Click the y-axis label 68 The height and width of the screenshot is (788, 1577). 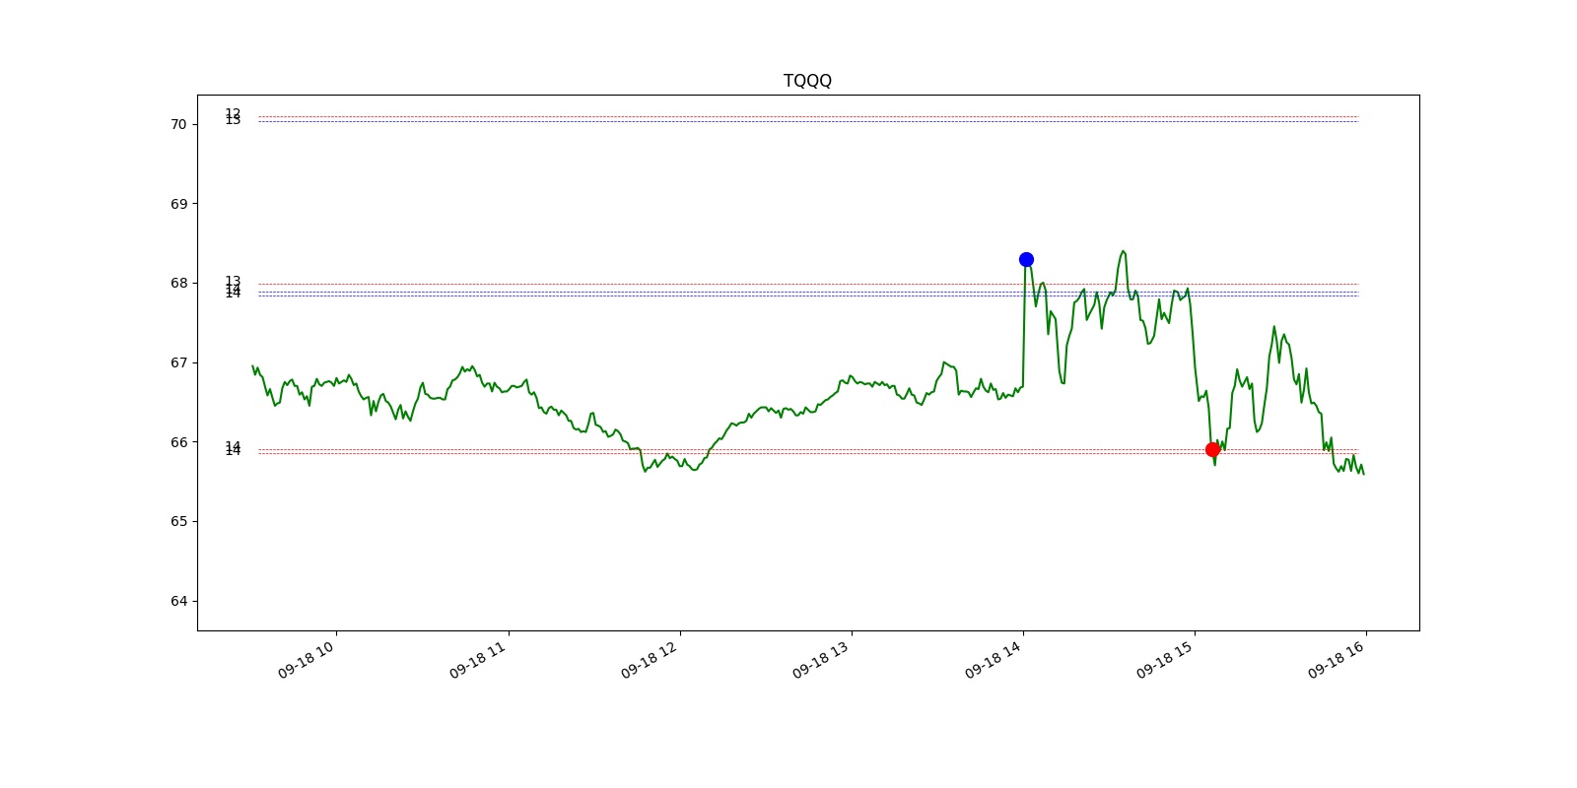[x=178, y=283]
